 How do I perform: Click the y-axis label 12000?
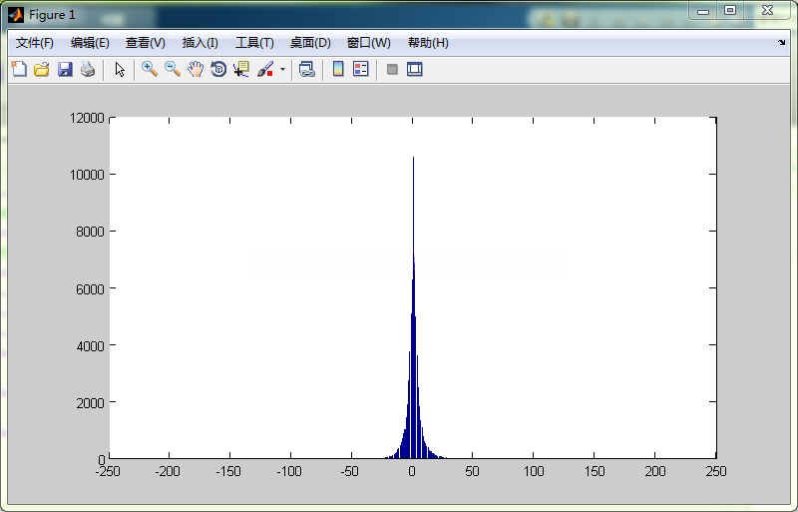(x=87, y=118)
